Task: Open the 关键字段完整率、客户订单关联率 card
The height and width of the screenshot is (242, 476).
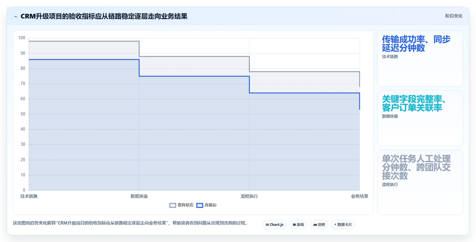Action: [x=420, y=118]
